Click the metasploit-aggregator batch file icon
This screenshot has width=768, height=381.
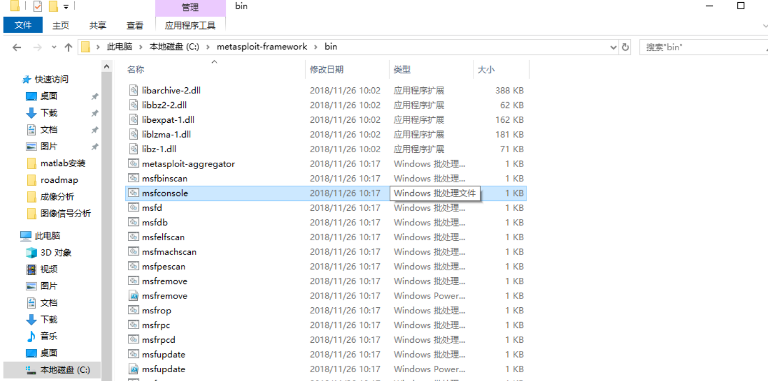(133, 163)
